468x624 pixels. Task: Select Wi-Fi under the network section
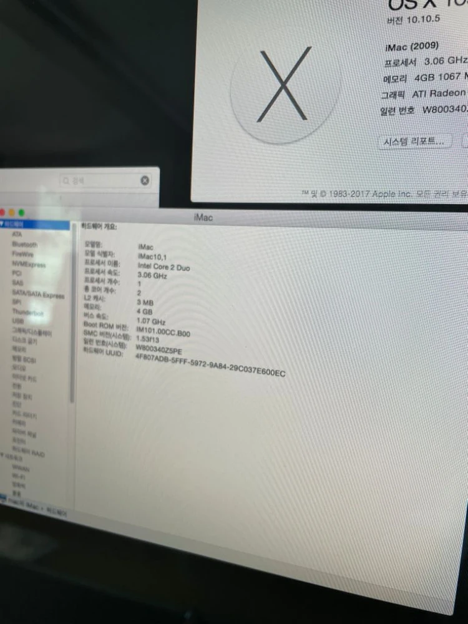[19, 476]
